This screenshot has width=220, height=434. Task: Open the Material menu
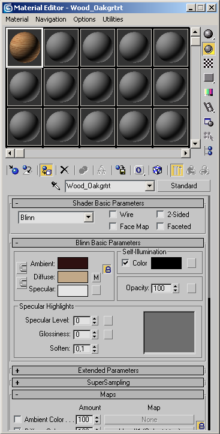click(17, 19)
